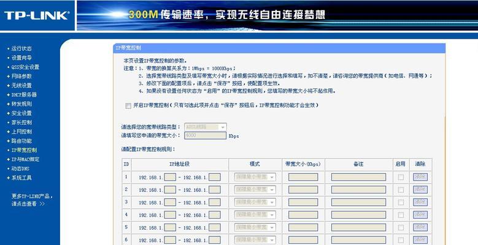478x245 pixels.
Task: Click row 1 备注 input field
Action: tap(358, 177)
